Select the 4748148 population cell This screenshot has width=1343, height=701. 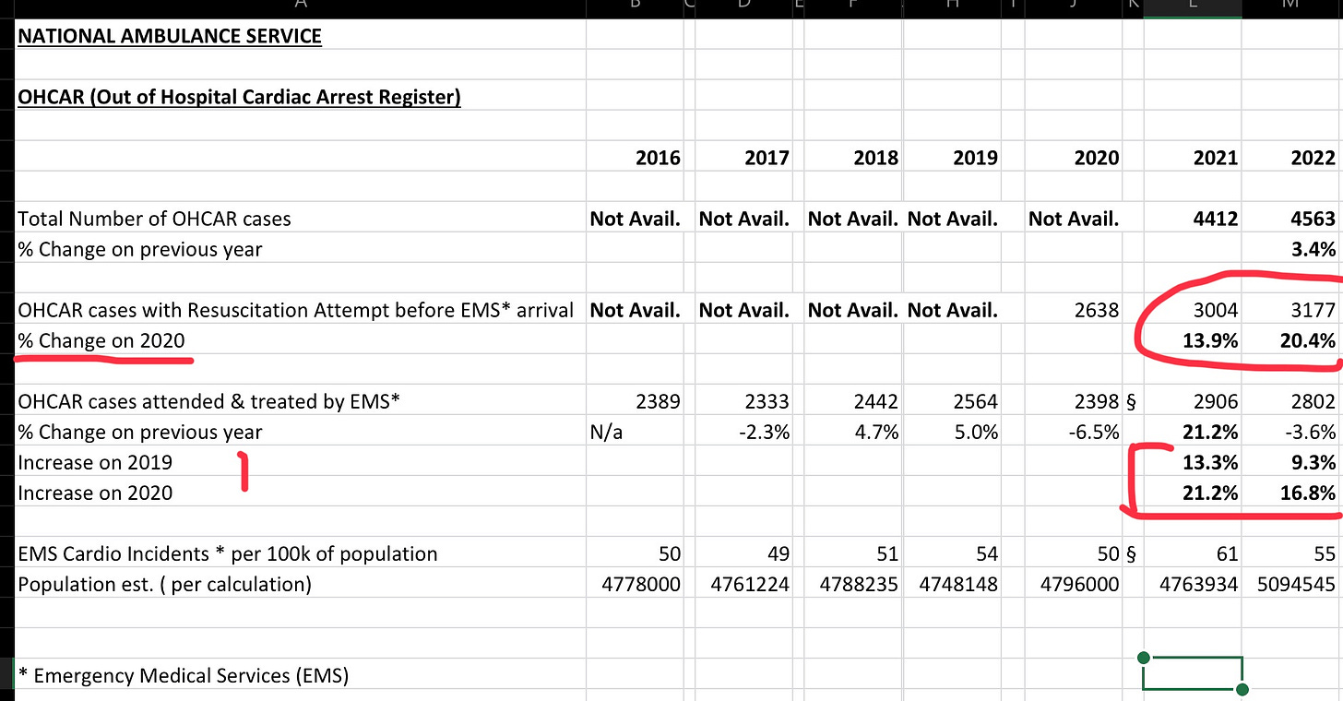pyautogui.click(x=959, y=584)
